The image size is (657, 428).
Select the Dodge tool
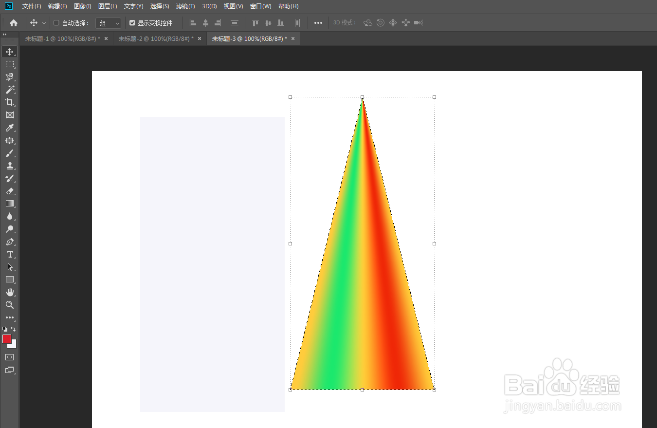(x=10, y=229)
